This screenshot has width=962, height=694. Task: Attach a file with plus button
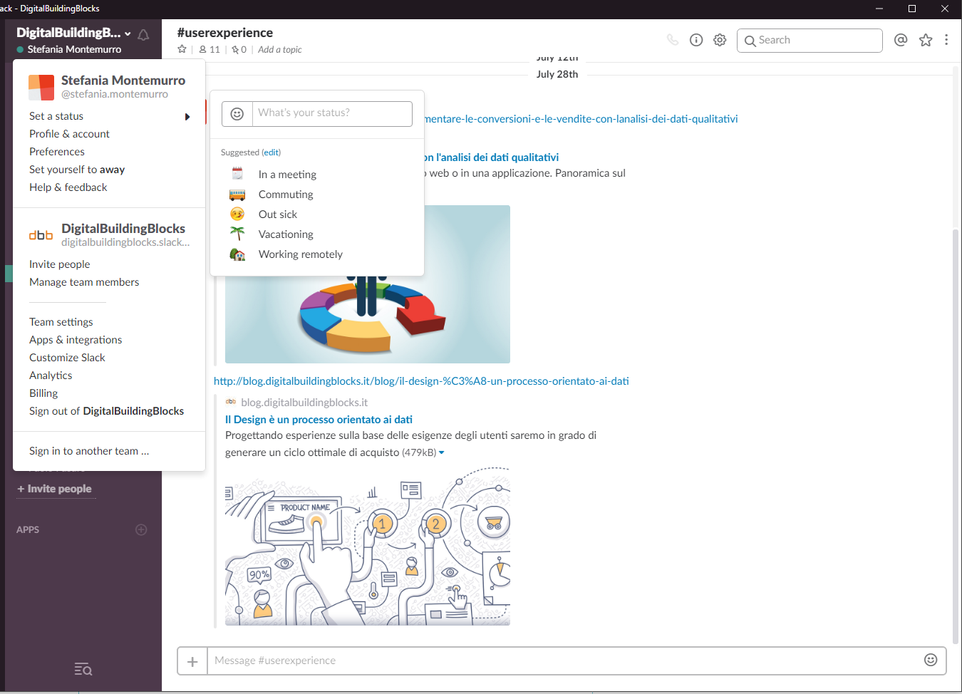tap(192, 661)
